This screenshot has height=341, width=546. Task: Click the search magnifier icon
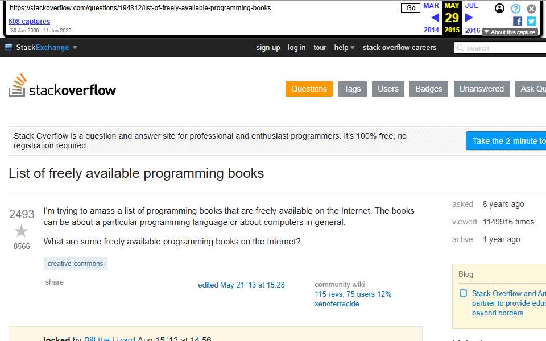[x=460, y=48]
